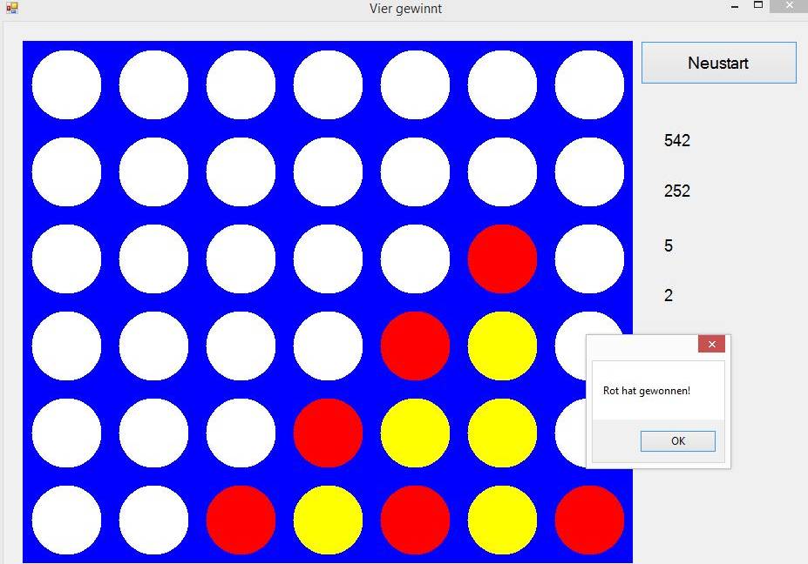The image size is (808, 564).
Task: Click the red disc in the third row
Action: 502,258
